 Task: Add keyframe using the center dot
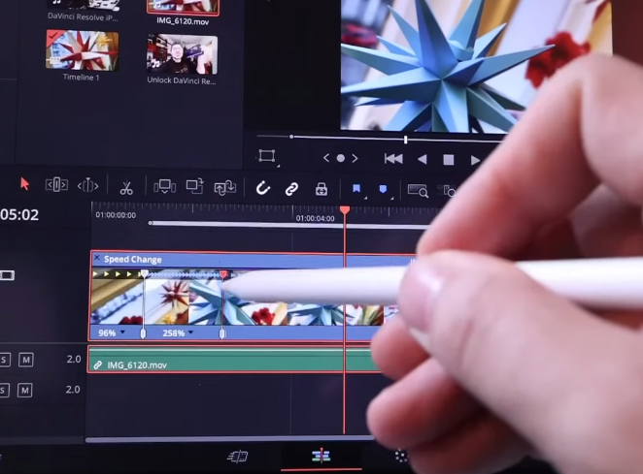[x=340, y=158]
